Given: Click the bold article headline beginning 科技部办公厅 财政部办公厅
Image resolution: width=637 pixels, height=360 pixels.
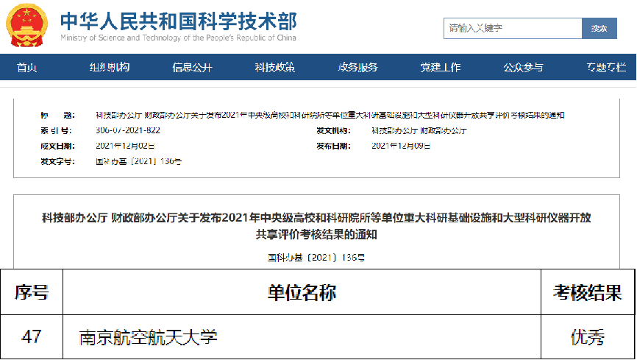Looking at the screenshot, I should (x=316, y=226).
